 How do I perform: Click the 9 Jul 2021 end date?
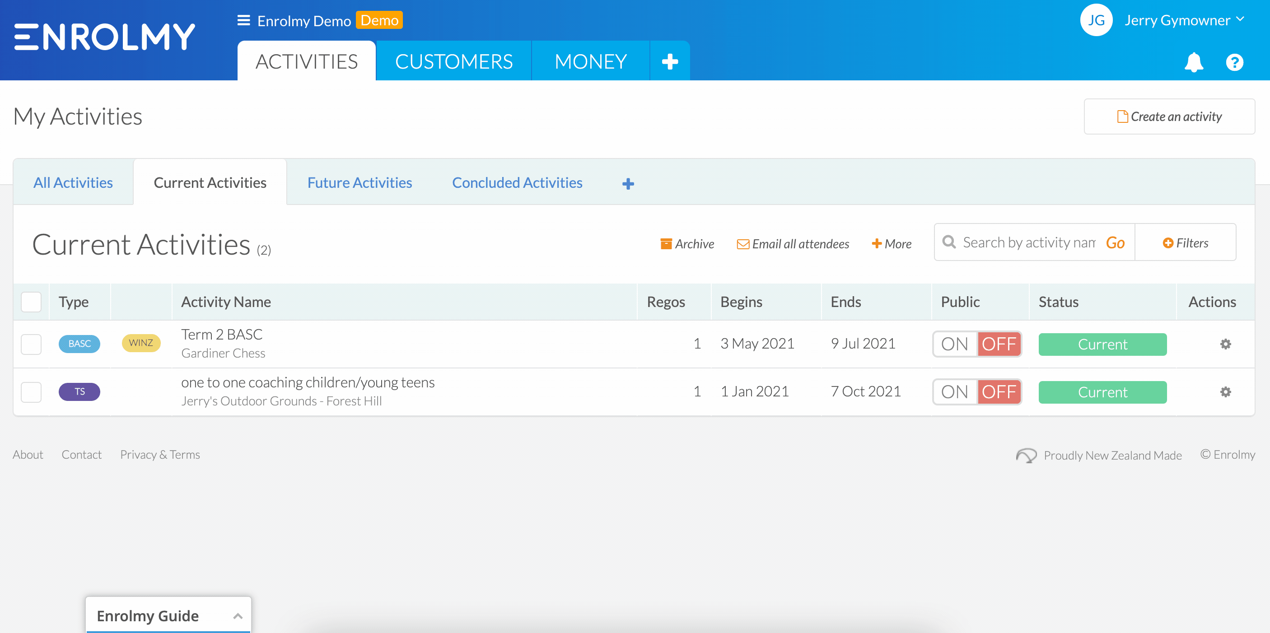point(863,343)
